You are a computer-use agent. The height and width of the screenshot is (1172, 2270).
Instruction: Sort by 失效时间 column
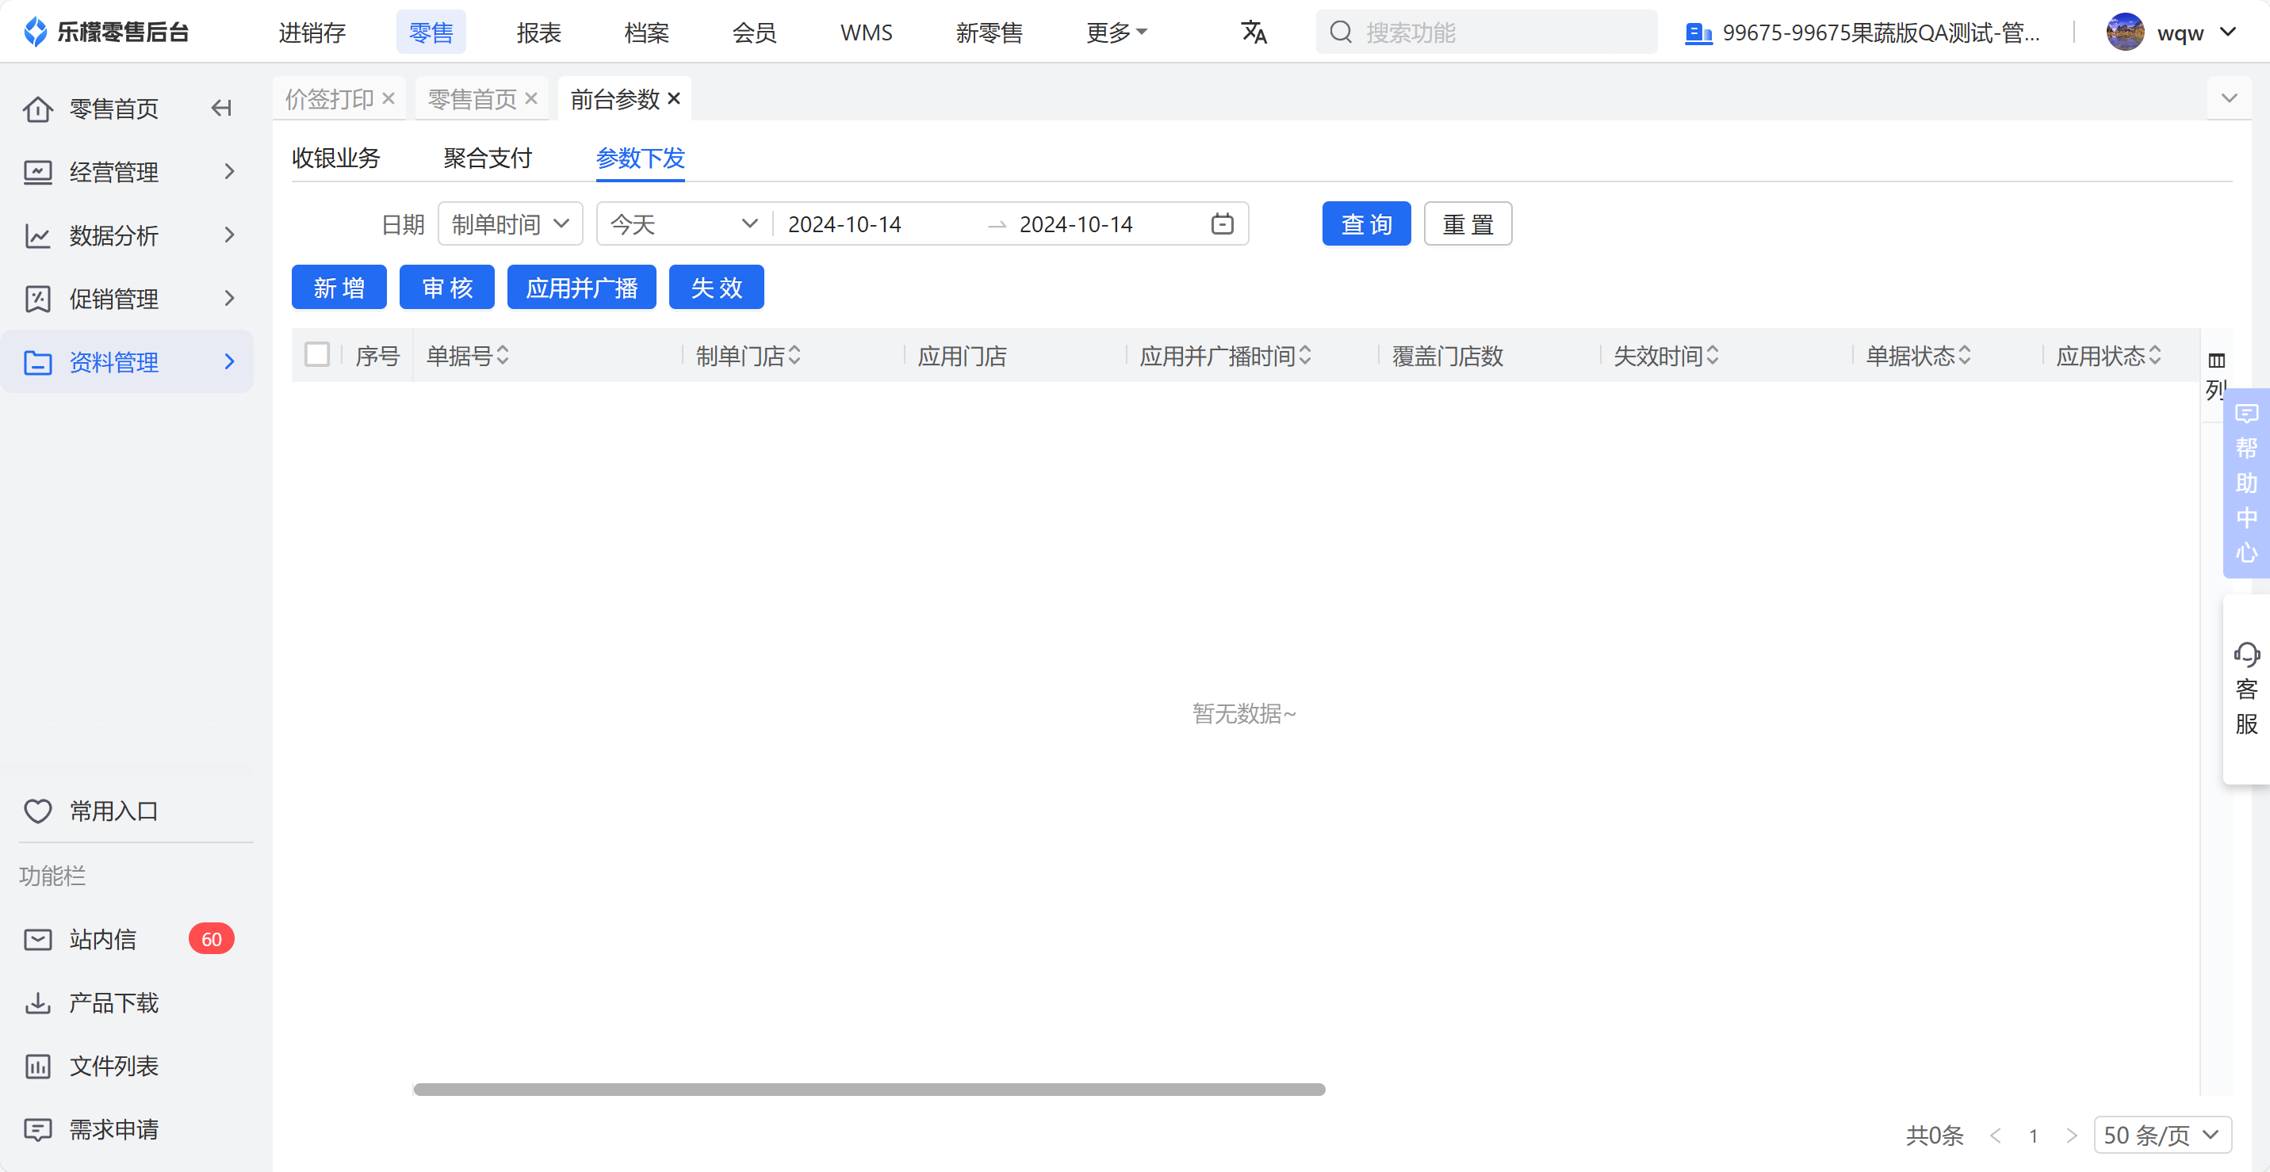[x=1712, y=356]
